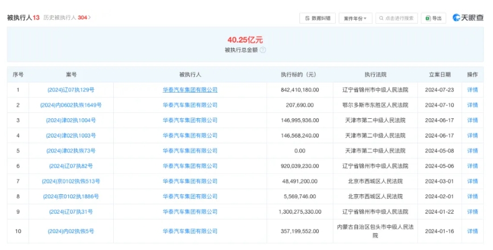Image resolution: width=493 pixels, height=250 pixels.
Task: Open case (2024)辽07执82号
Action: 71,166
